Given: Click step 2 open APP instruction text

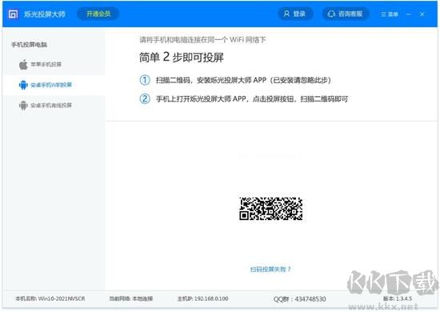Looking at the screenshot, I should click(x=252, y=98).
